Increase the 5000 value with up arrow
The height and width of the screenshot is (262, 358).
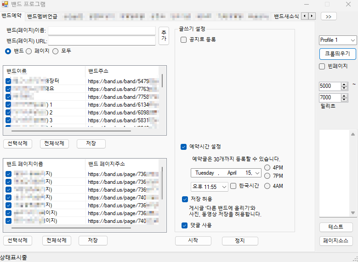tap(344, 84)
